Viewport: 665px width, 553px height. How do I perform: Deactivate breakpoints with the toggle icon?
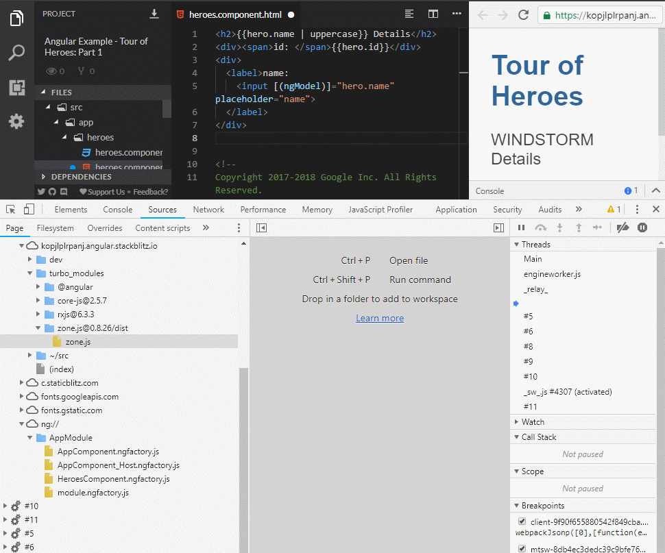[x=622, y=228]
